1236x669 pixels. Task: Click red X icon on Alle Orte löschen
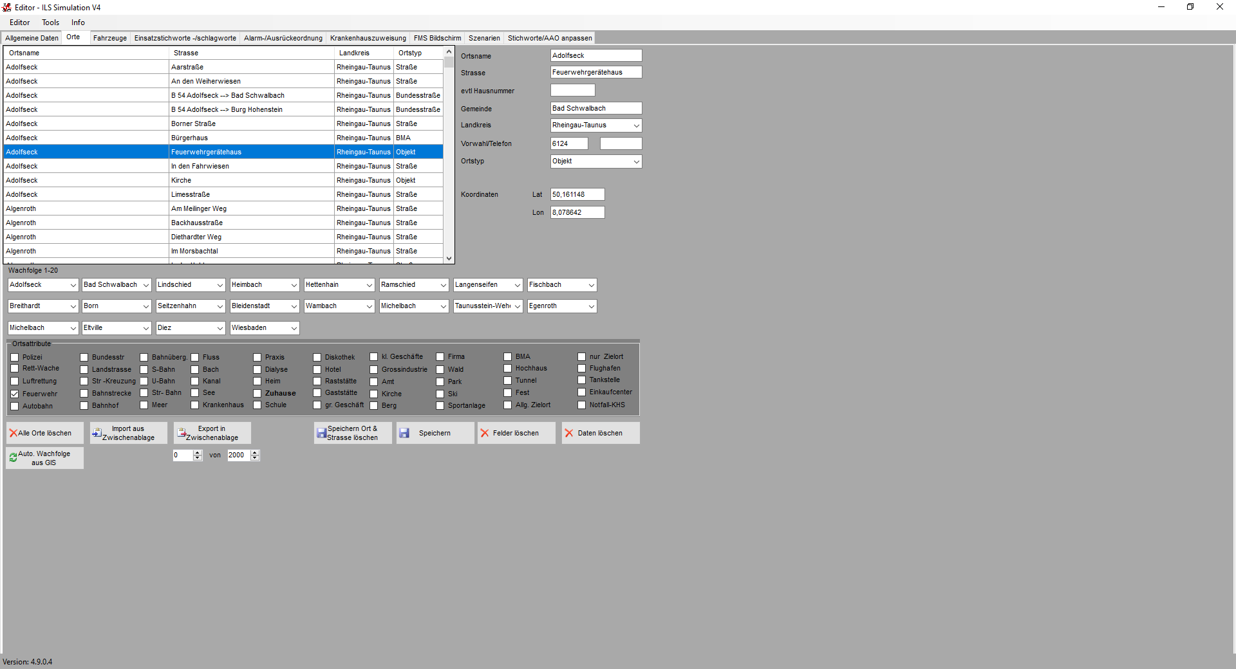pyautogui.click(x=14, y=434)
